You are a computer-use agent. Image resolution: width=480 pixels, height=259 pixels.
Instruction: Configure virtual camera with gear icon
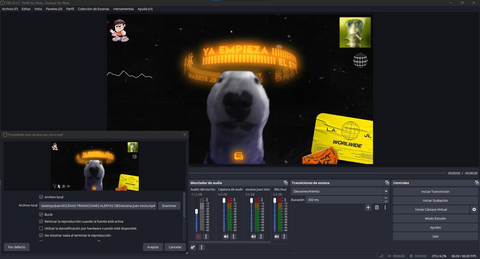(474, 210)
